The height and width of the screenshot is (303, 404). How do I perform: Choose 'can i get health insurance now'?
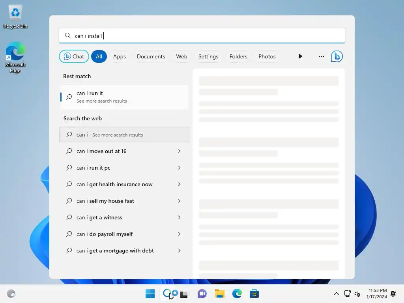124,184
